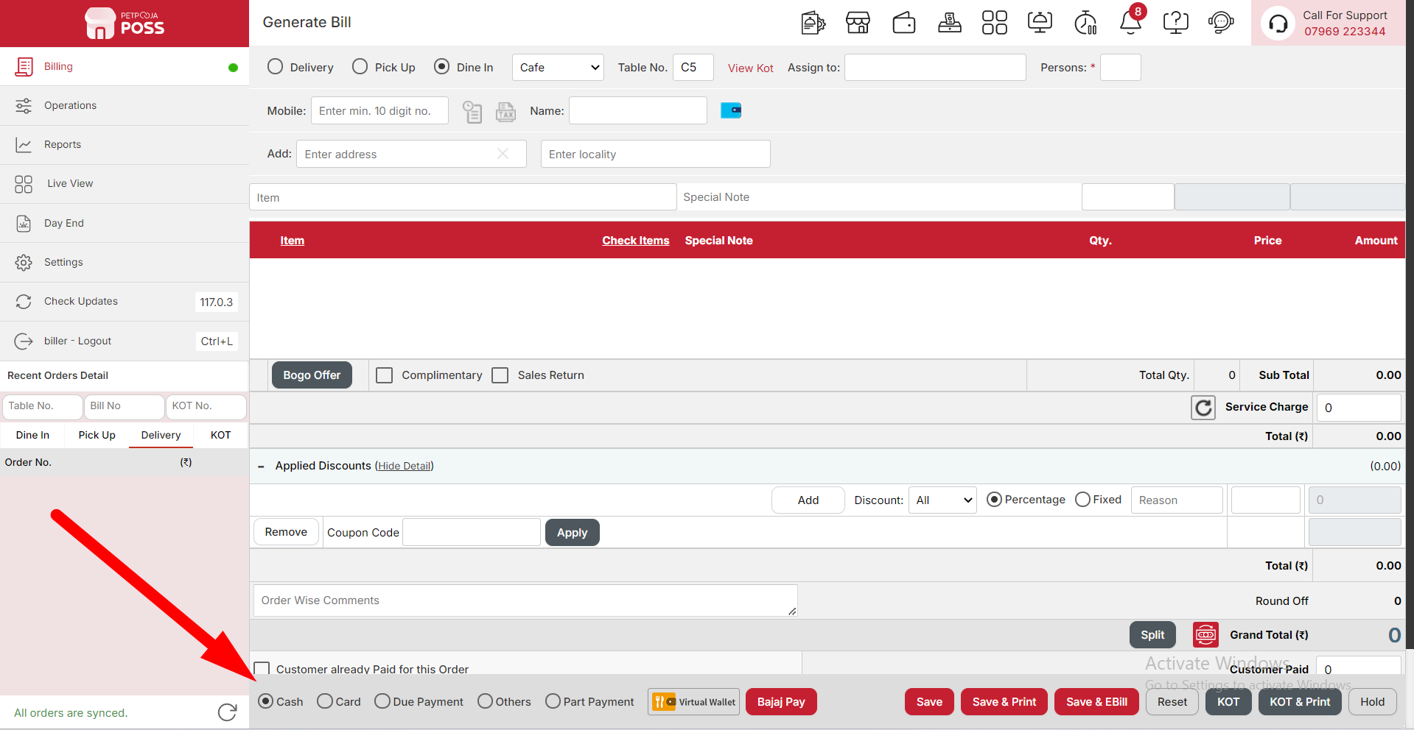Screen dimensions: 1414x730
Task: Collapse the Applied Discounts section
Action: pos(261,467)
